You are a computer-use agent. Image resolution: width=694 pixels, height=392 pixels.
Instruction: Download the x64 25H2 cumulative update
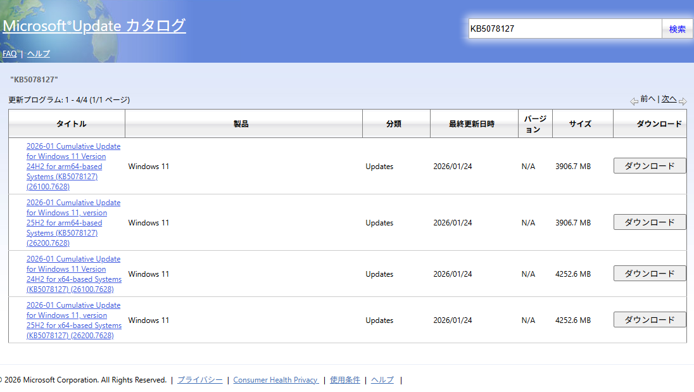click(x=649, y=319)
